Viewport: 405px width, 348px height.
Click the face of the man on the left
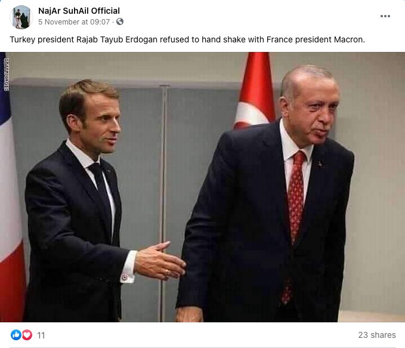tap(103, 123)
